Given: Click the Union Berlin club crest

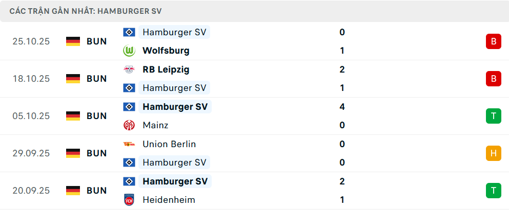Looking at the screenshot, I should (x=129, y=144).
